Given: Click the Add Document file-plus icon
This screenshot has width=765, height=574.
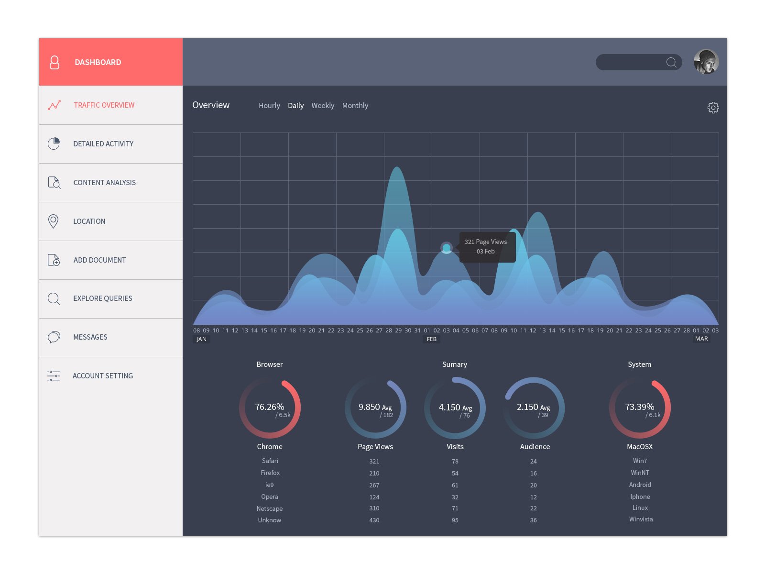Looking at the screenshot, I should pyautogui.click(x=54, y=260).
